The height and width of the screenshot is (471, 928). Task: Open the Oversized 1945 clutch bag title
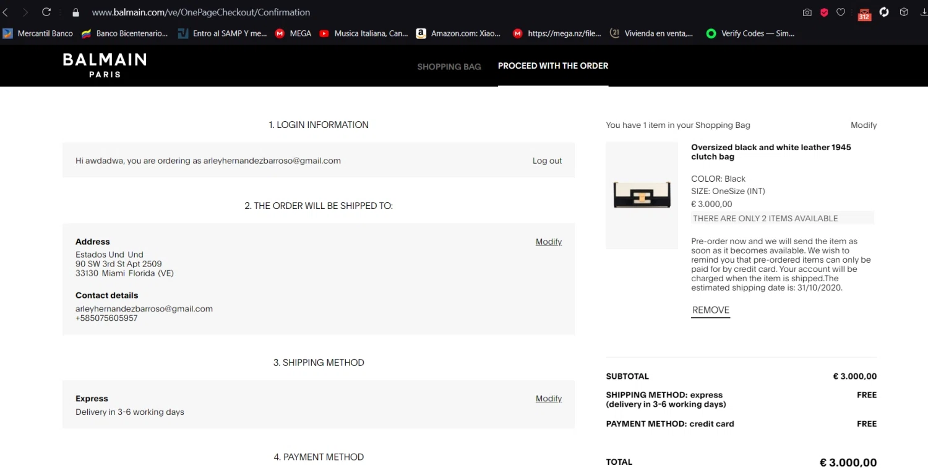pos(771,152)
